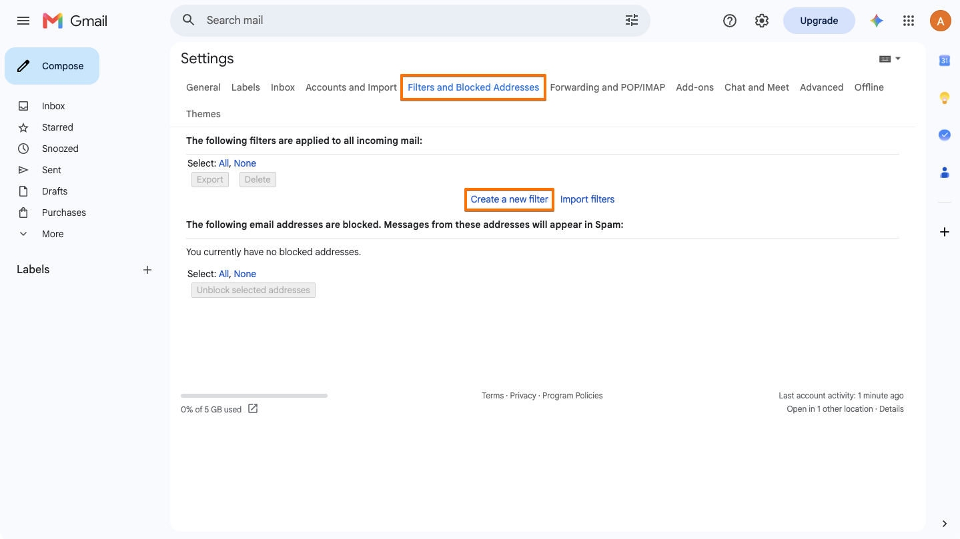The width and height of the screenshot is (960, 539).
Task: Open Google Calendar side panel icon
Action: tap(945, 61)
